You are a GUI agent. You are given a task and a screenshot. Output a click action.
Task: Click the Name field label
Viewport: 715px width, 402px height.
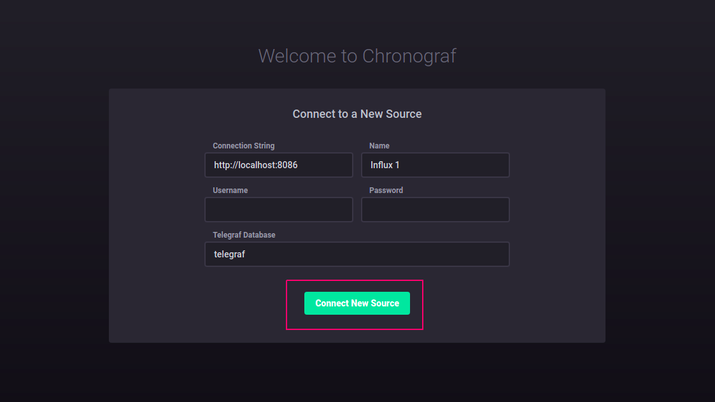(379, 145)
